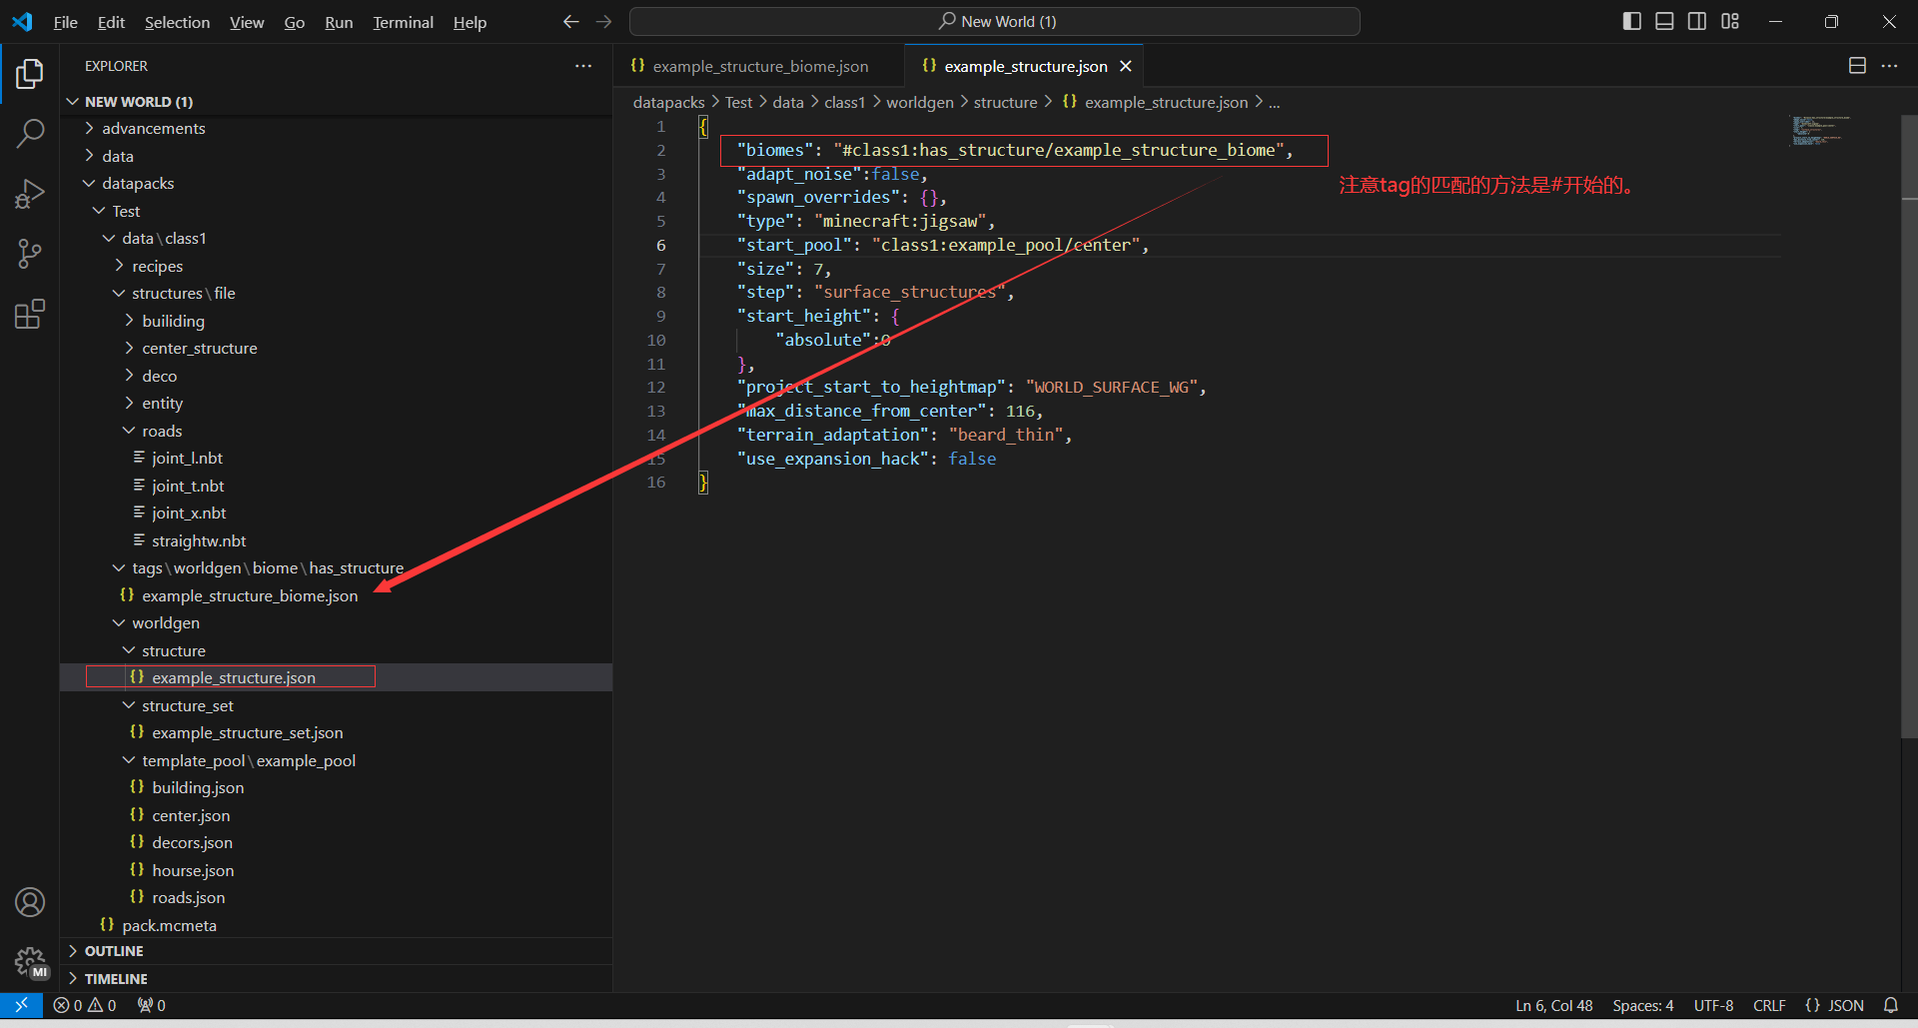Click the editor minimap preview
The height and width of the screenshot is (1028, 1918).
pos(1821,131)
